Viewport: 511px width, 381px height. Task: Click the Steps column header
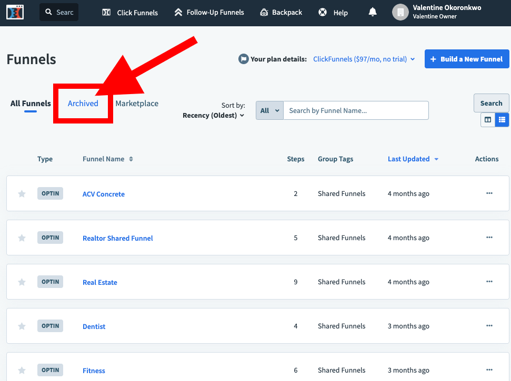point(296,159)
